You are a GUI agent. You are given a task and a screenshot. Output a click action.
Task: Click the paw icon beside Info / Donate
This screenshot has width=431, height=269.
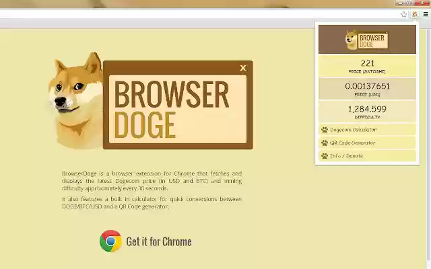tap(325, 156)
